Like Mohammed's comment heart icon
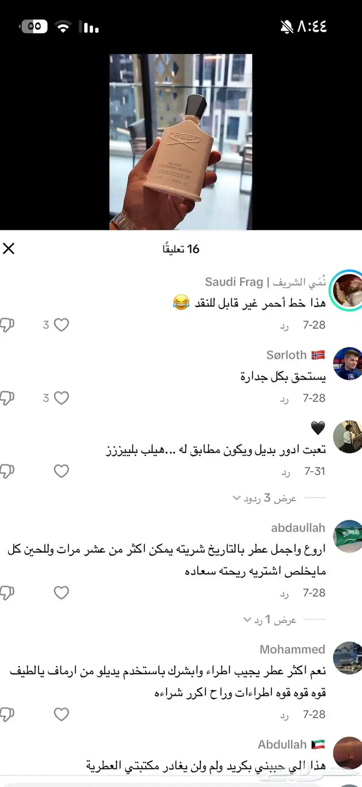The height and width of the screenshot is (787, 362). pos(62,714)
